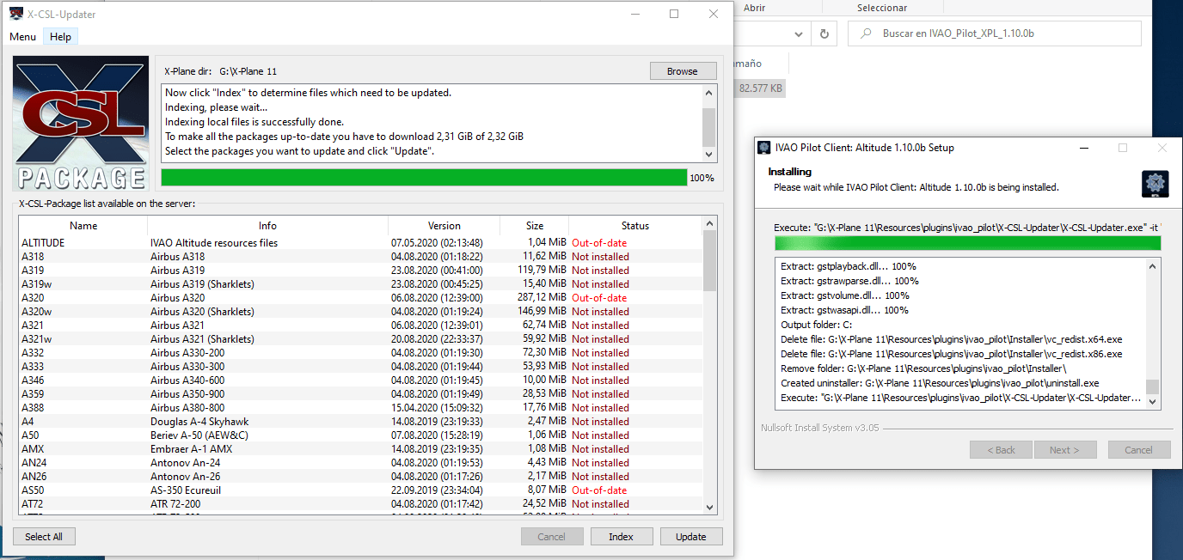This screenshot has height=560, width=1183.
Task: Sort package list by Size column
Action: click(x=535, y=226)
